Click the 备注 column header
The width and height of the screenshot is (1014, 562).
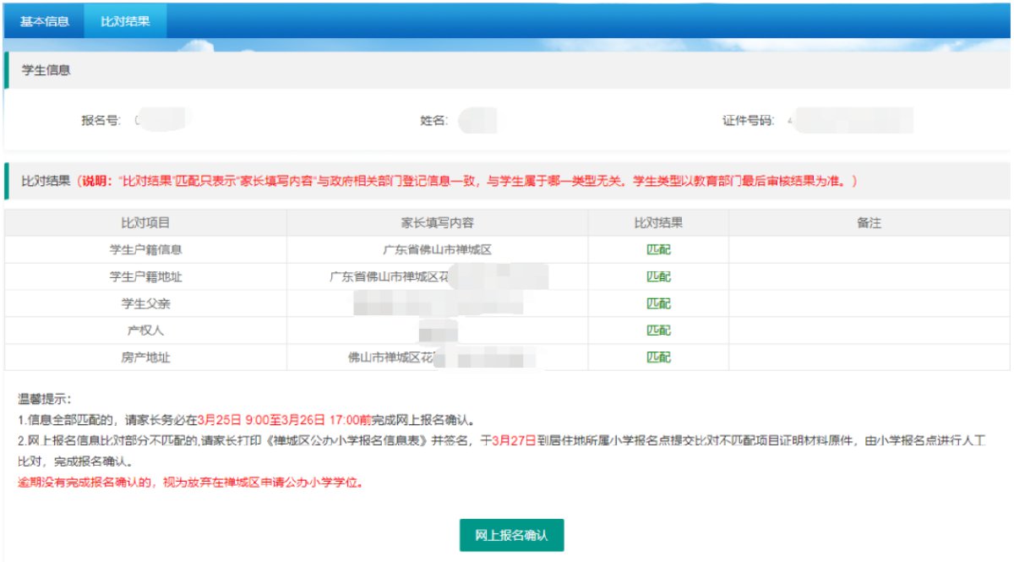tap(869, 223)
